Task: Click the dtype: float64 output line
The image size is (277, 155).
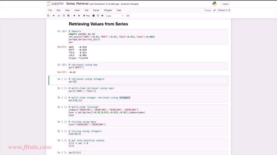Action: coord(78,58)
